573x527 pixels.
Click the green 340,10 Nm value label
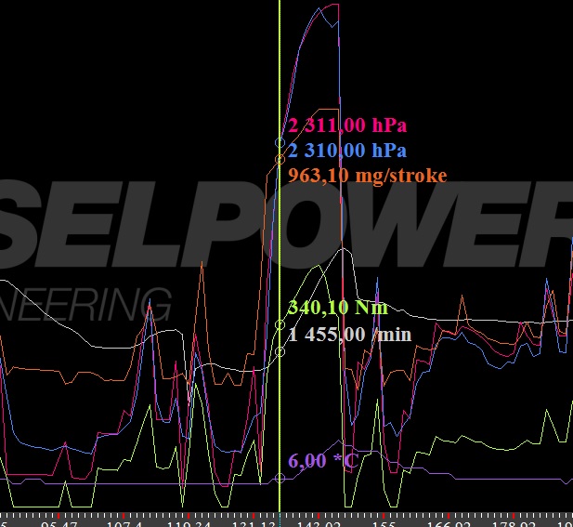(x=338, y=308)
